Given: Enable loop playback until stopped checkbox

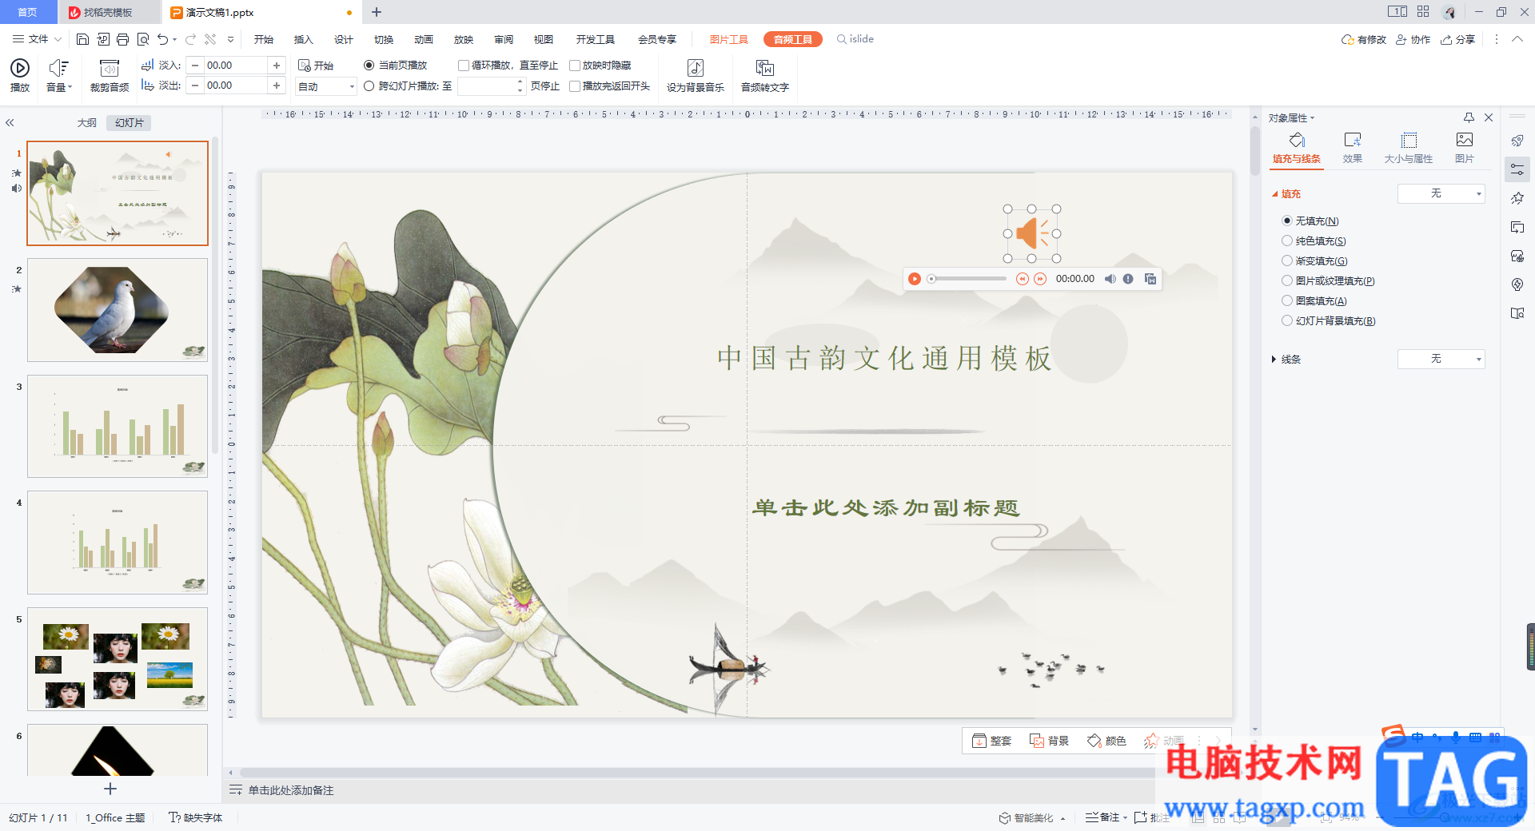Looking at the screenshot, I should pos(464,66).
